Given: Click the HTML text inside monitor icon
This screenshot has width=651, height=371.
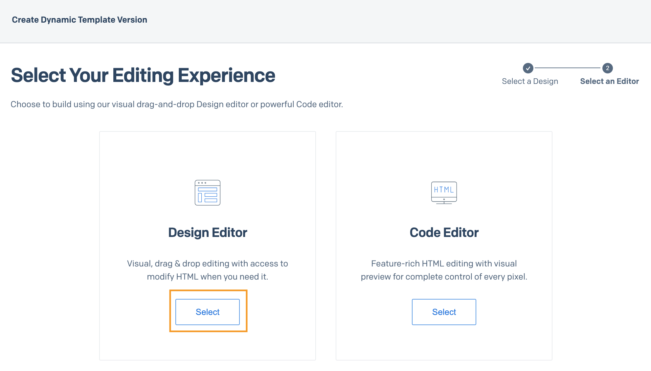Looking at the screenshot, I should coord(444,189).
